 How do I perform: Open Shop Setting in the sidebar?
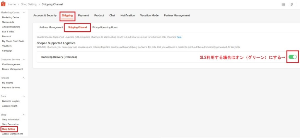click(x=8, y=129)
